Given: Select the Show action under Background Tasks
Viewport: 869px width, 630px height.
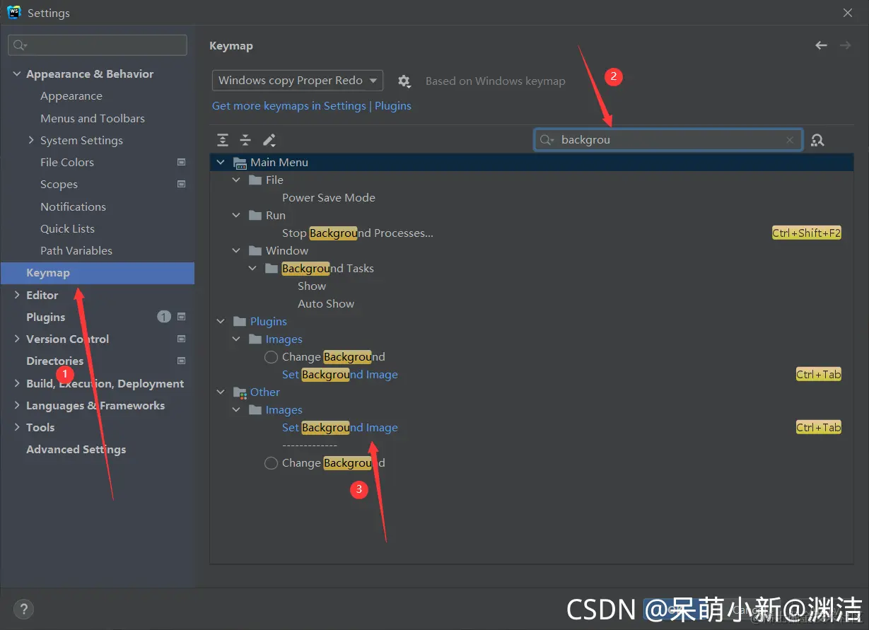Looking at the screenshot, I should (312, 286).
